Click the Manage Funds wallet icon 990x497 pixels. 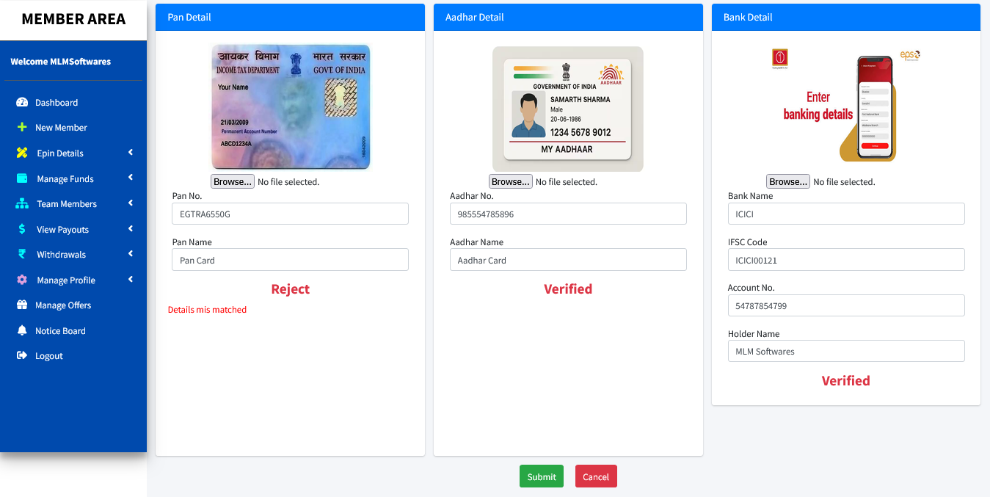pos(22,178)
